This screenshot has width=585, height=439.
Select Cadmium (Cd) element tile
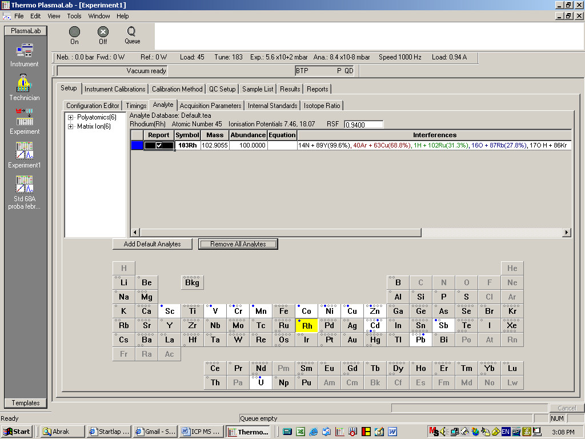click(x=375, y=325)
